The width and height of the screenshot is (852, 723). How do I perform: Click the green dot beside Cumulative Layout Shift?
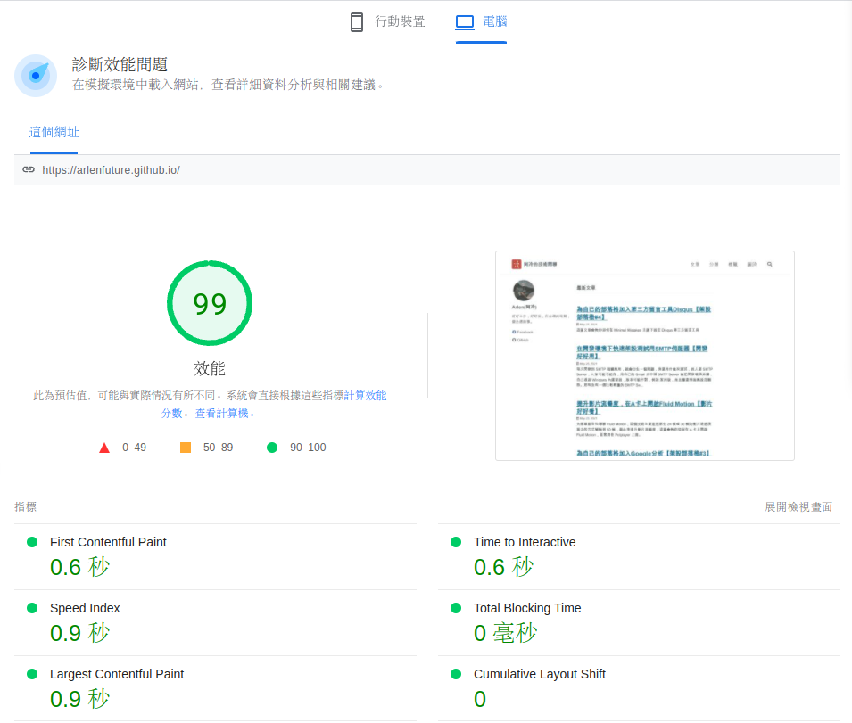point(456,674)
